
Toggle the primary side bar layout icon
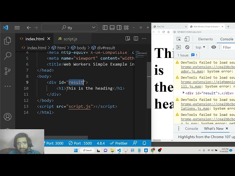click(x=105, y=27)
